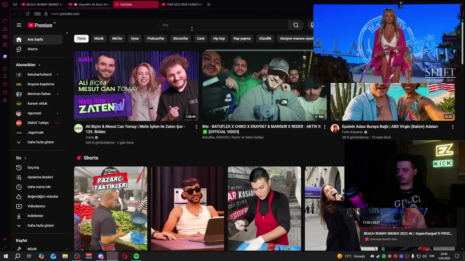Toggle the VPN badge in address bar
This screenshot has width=465, height=261.
pyautogui.click(x=37, y=14)
